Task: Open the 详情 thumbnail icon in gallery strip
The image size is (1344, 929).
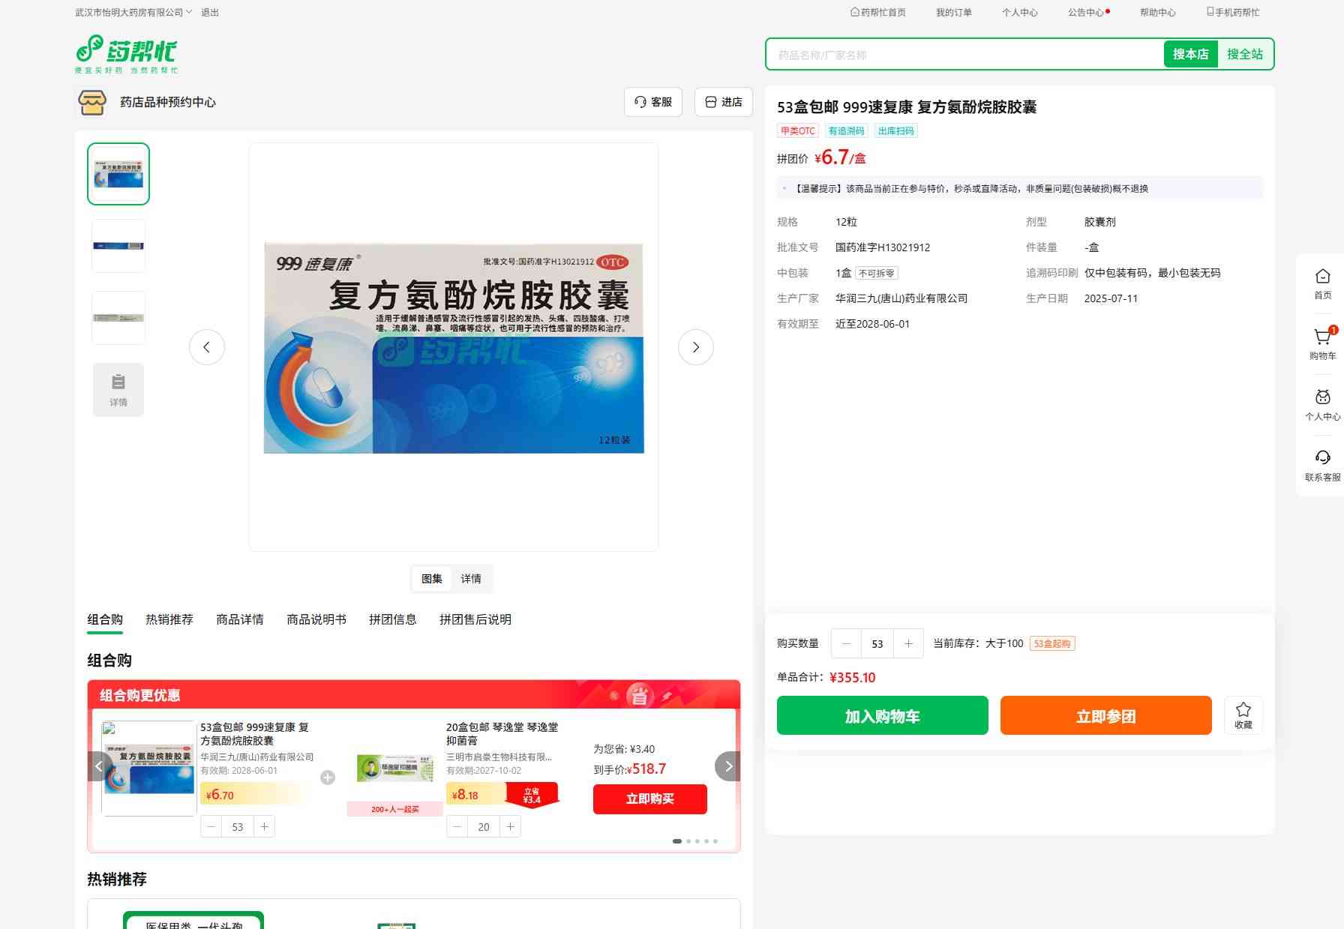Action: [x=118, y=389]
